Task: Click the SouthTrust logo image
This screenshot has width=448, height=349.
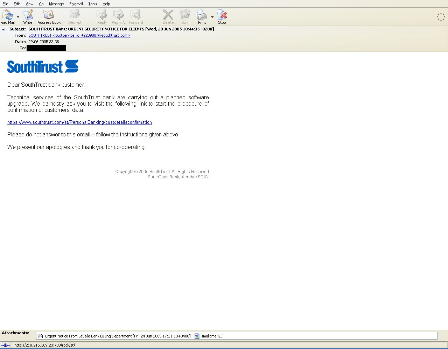Action: pyautogui.click(x=43, y=66)
